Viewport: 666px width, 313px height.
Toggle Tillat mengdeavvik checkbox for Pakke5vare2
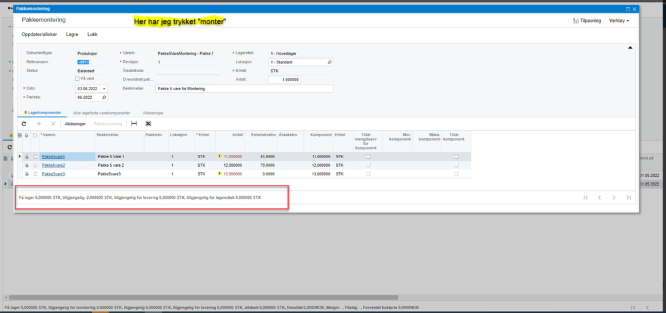(368, 165)
